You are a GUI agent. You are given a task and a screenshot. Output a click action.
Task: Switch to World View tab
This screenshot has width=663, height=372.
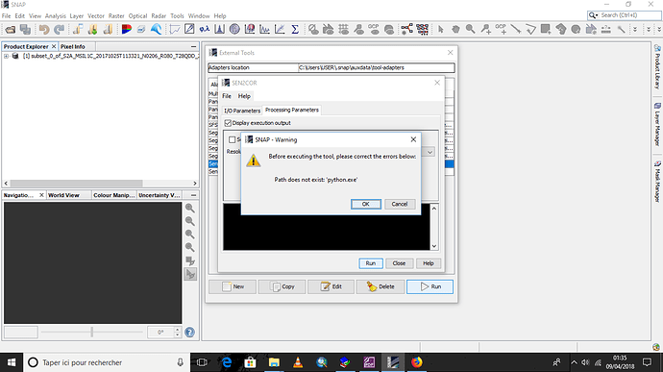point(63,195)
